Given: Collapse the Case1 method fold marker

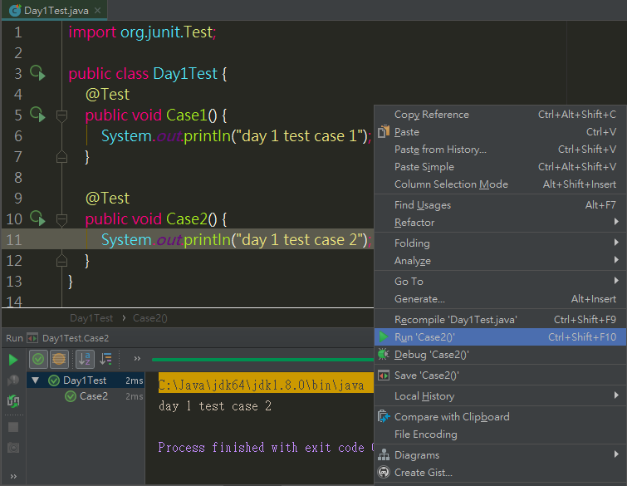Looking at the screenshot, I should (x=61, y=115).
